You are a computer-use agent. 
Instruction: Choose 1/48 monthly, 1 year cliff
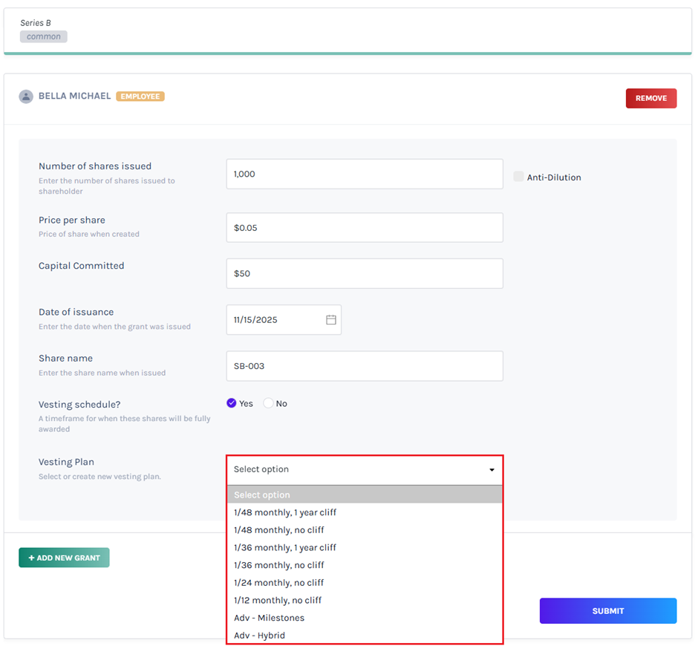coord(285,512)
